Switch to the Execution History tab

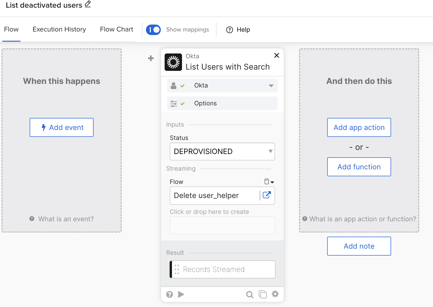click(x=59, y=29)
